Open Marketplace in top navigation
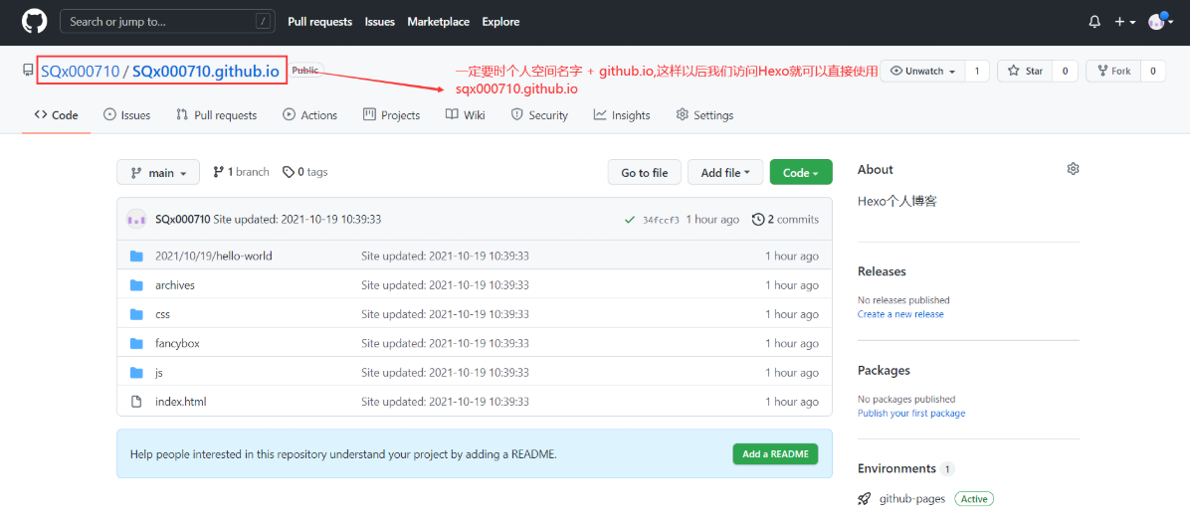This screenshot has width=1190, height=518. [x=438, y=22]
